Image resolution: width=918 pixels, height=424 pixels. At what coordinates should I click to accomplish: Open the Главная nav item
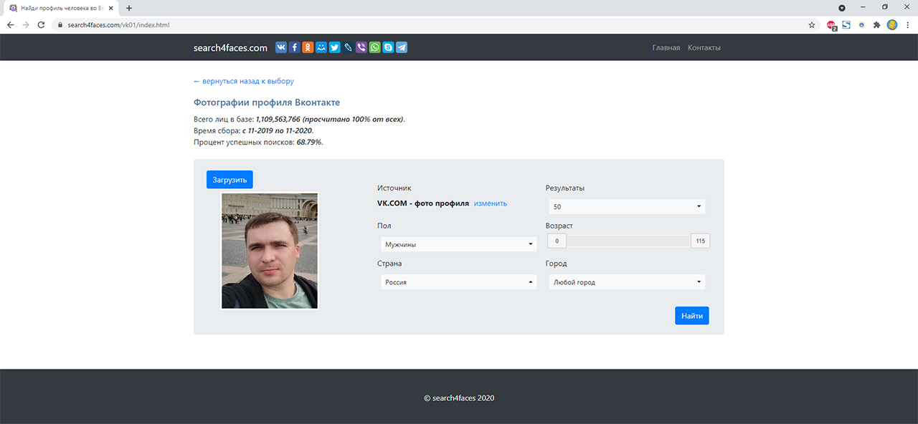tap(666, 48)
